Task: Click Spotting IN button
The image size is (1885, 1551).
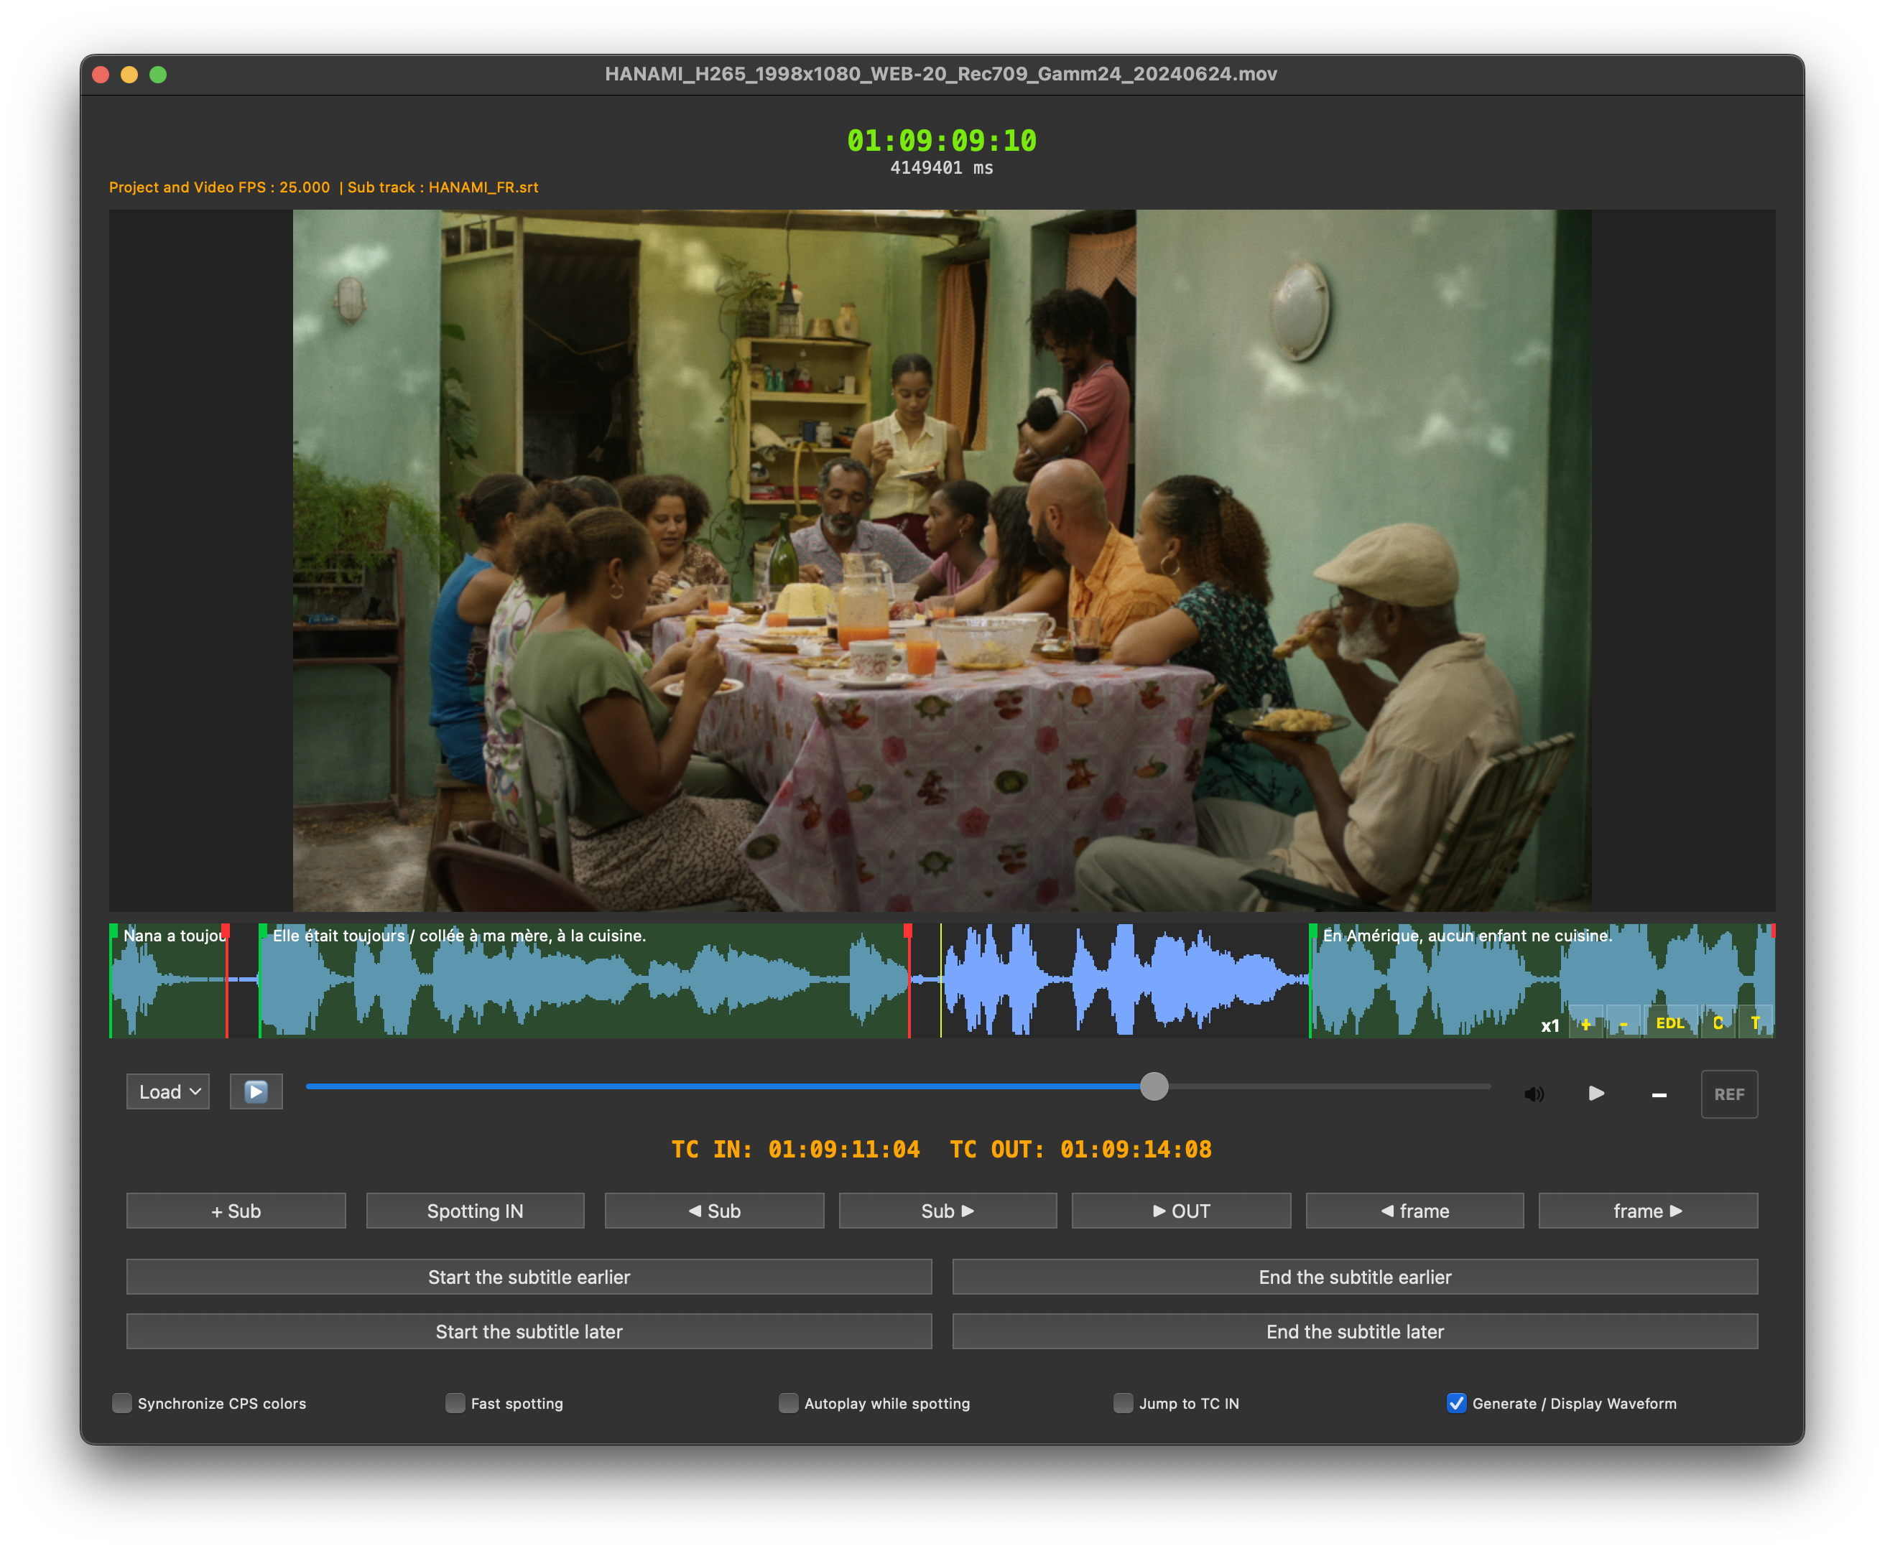Action: pyautogui.click(x=475, y=1211)
